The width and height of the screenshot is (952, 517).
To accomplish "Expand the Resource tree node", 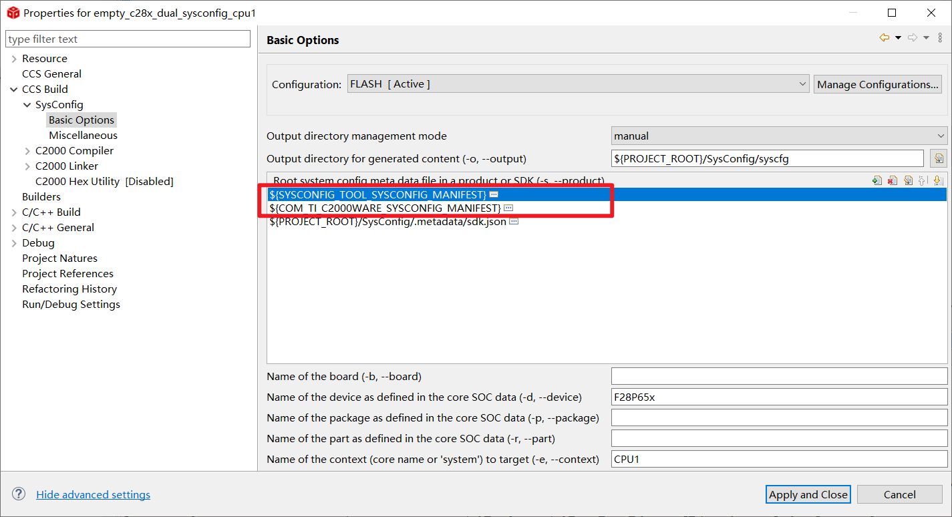I will [x=14, y=59].
